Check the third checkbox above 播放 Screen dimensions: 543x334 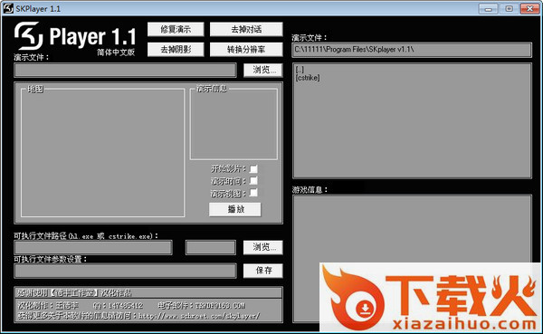click(x=253, y=192)
